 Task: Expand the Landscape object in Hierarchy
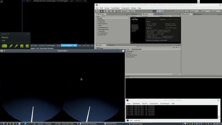[x=97, y=22]
